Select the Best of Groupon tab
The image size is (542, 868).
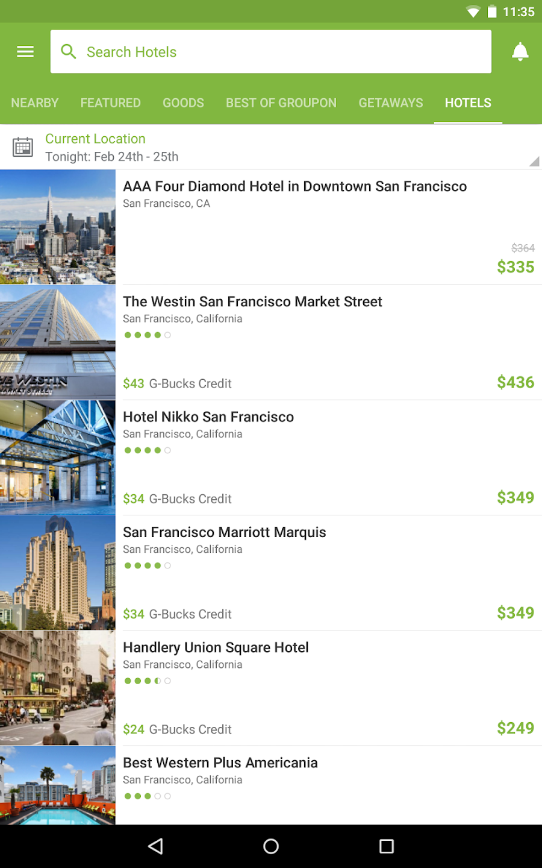281,103
